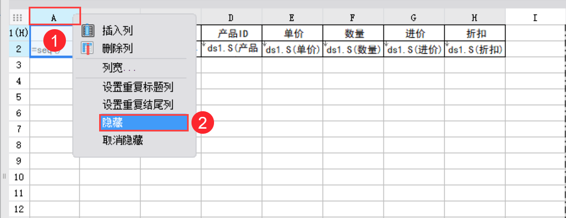Select 设置重复标题列 menu entry
Image resolution: width=566 pixels, height=218 pixels.
(x=138, y=87)
